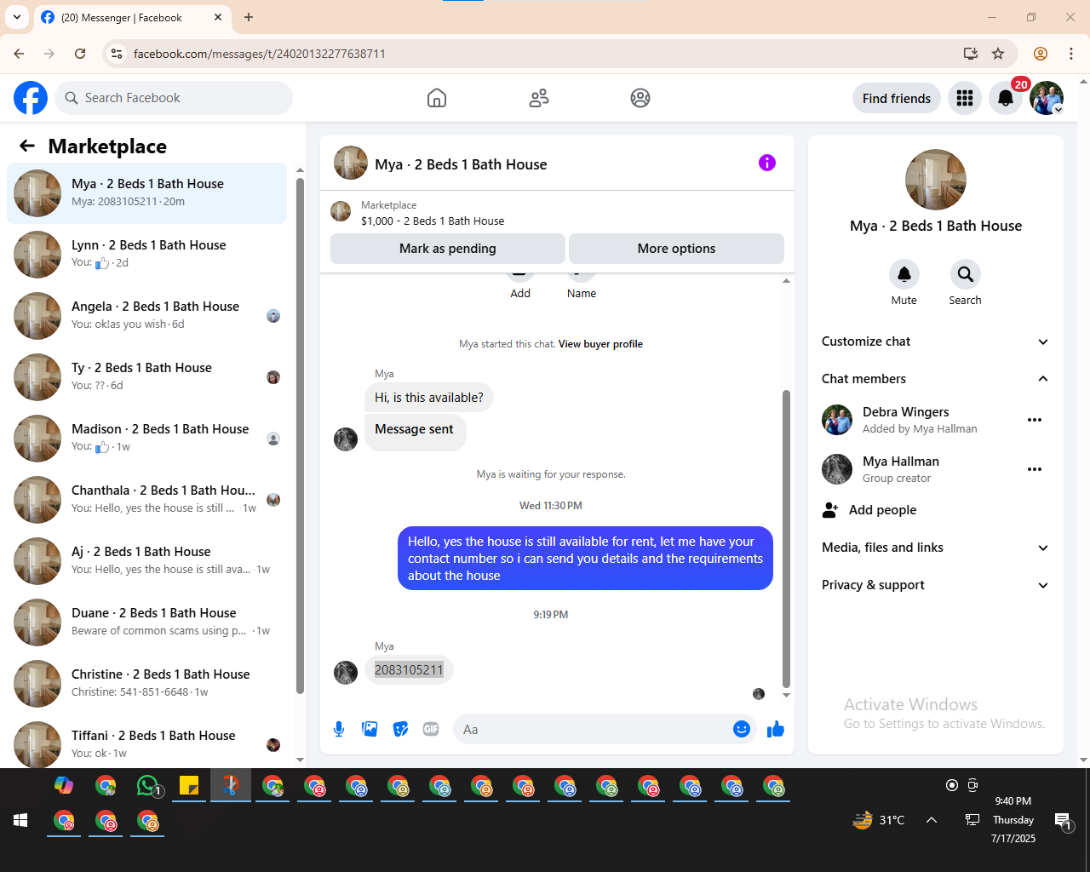Select the Madison conversation

(146, 439)
